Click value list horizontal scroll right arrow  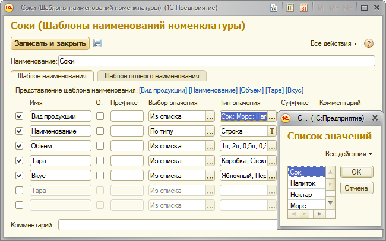pos(319,214)
